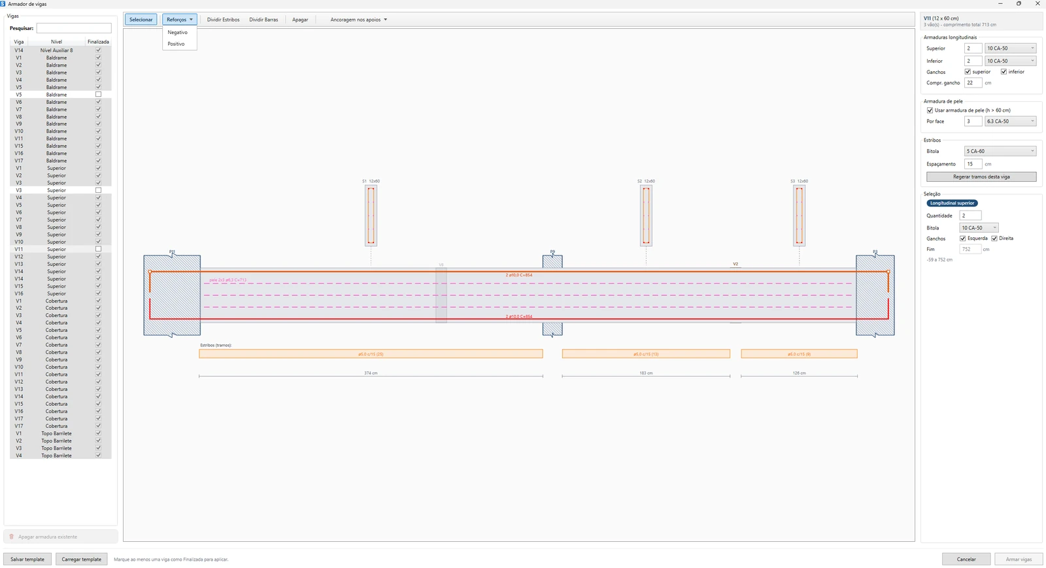This screenshot has width=1046, height=568.
Task: Select the V16 Superior row
Action: [60, 293]
